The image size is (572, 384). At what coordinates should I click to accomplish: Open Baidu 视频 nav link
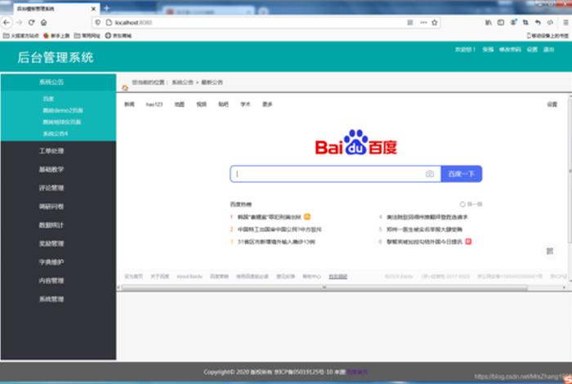coord(201,105)
